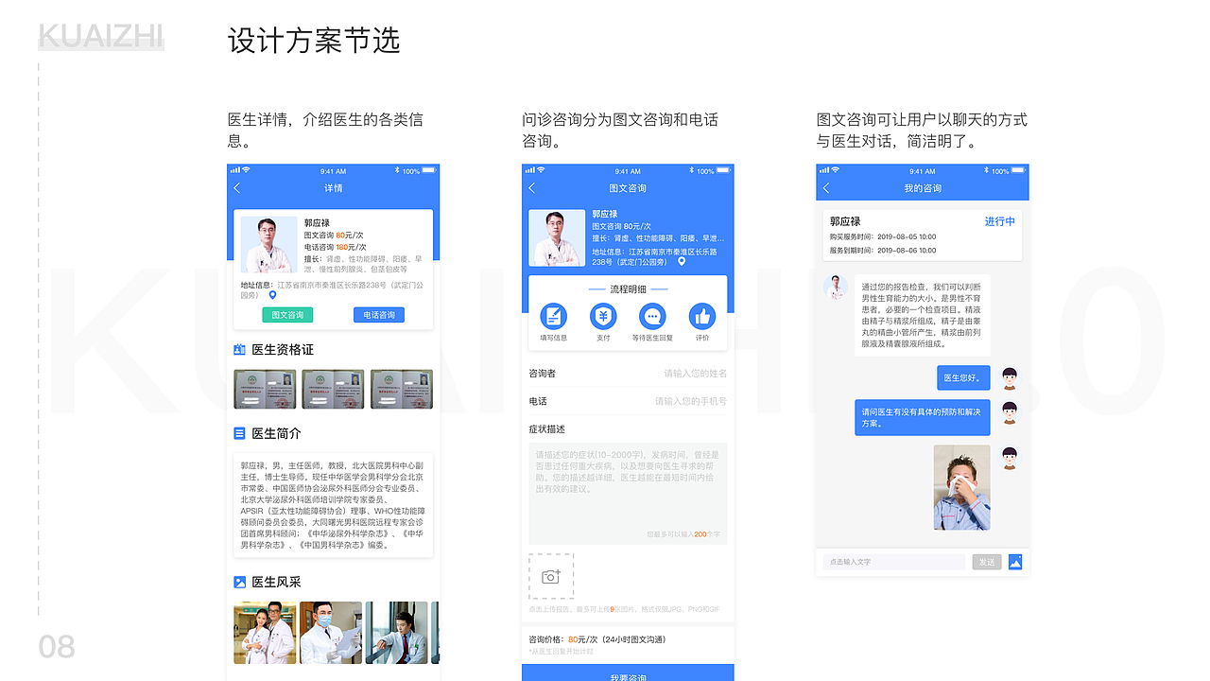1210x681 pixels.
Task: Open location pin in 图文咨询 header
Action: click(682, 262)
